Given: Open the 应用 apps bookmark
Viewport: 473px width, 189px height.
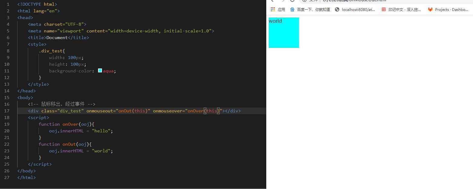Looking at the screenshot, I should click(278, 9).
